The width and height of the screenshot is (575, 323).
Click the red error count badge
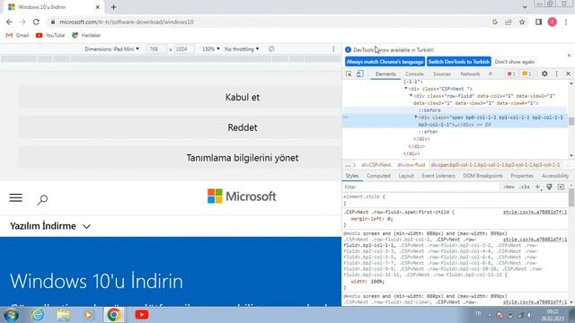[511, 74]
